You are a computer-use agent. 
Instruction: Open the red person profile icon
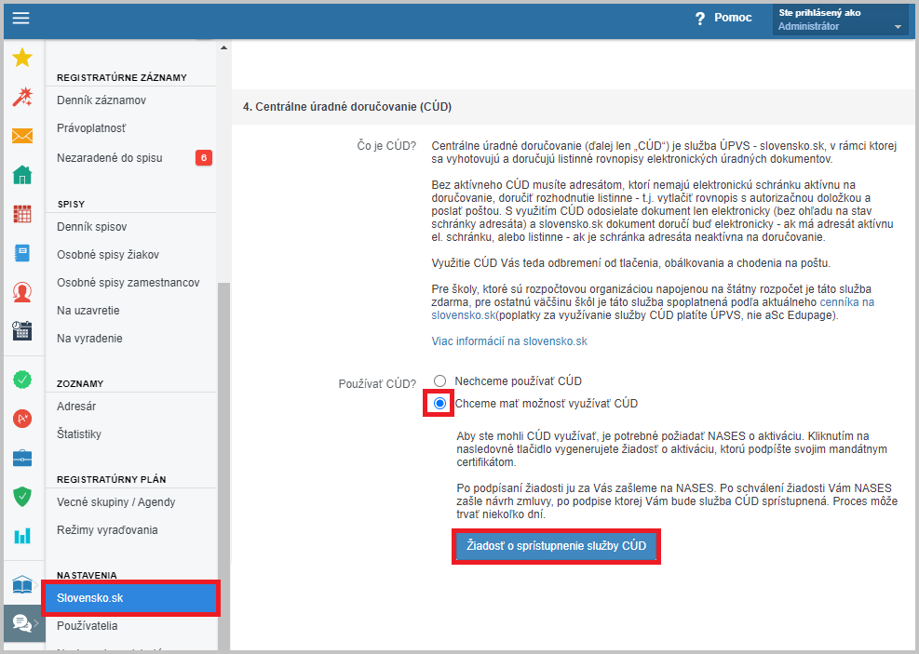pyautogui.click(x=22, y=291)
